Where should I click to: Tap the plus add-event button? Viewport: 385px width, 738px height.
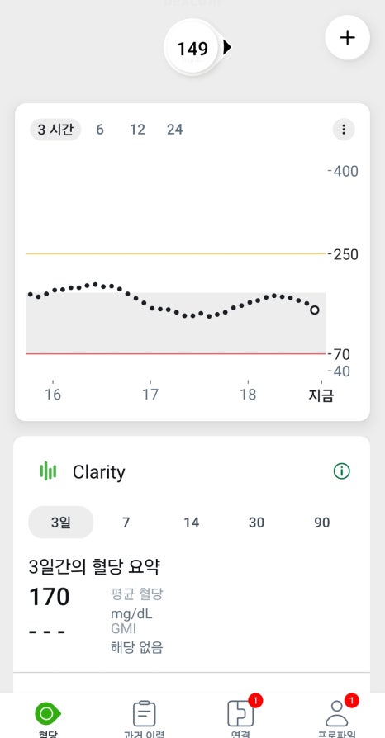click(x=347, y=38)
